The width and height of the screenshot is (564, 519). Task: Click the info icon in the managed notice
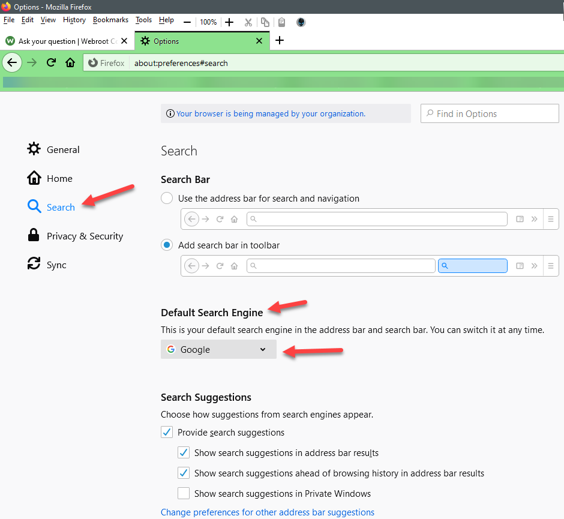(170, 113)
